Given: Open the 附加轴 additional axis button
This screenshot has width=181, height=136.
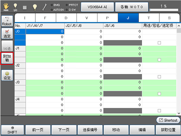Looking at the screenshot, I should [x=7, y=58].
